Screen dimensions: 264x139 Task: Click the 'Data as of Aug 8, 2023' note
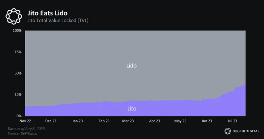coord(26,129)
